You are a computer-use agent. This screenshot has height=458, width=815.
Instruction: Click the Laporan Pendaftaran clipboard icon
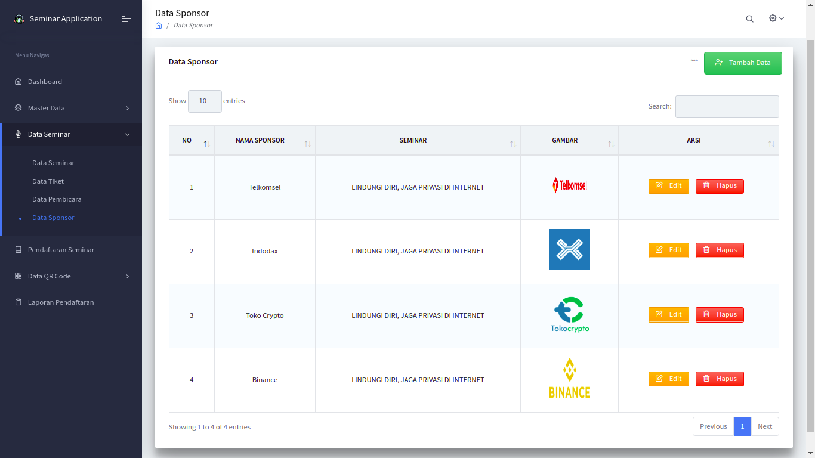[18, 302]
